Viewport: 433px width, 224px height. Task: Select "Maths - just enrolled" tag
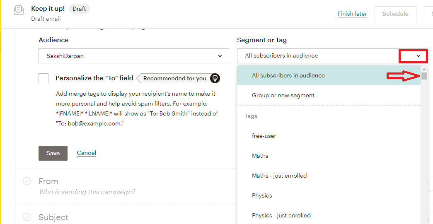pyautogui.click(x=279, y=176)
